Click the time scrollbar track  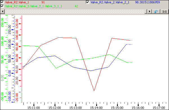point(75,12)
